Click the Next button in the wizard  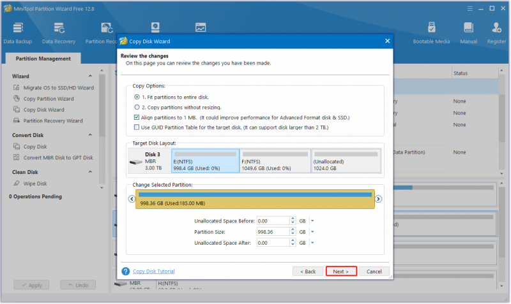pos(341,271)
